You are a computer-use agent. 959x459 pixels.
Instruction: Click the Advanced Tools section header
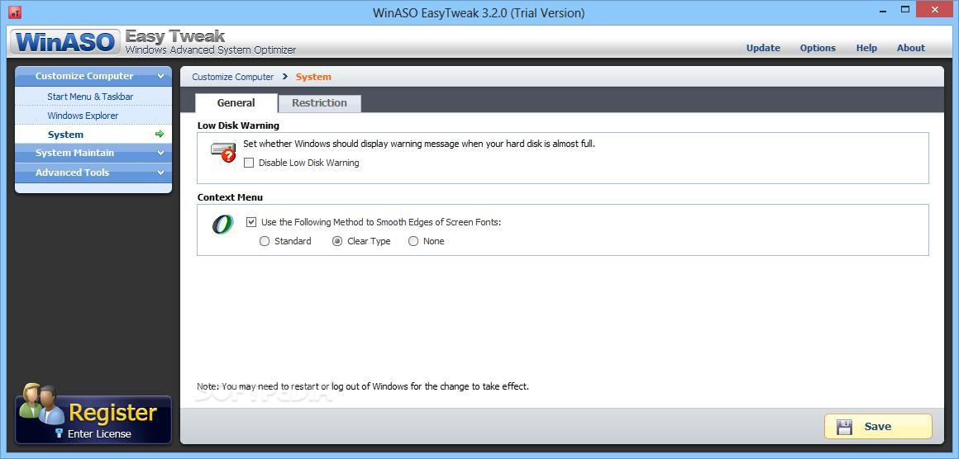(93, 173)
